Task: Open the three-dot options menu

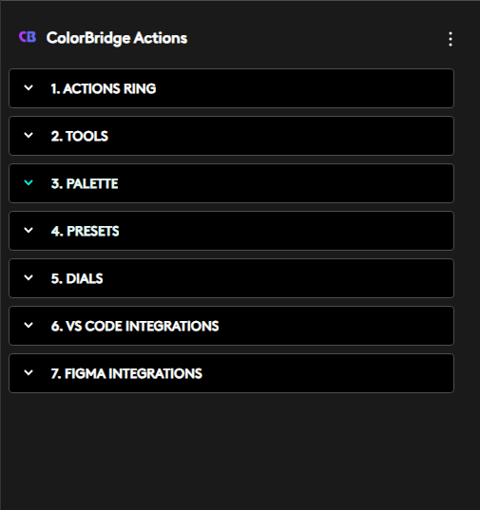Action: pos(451,39)
